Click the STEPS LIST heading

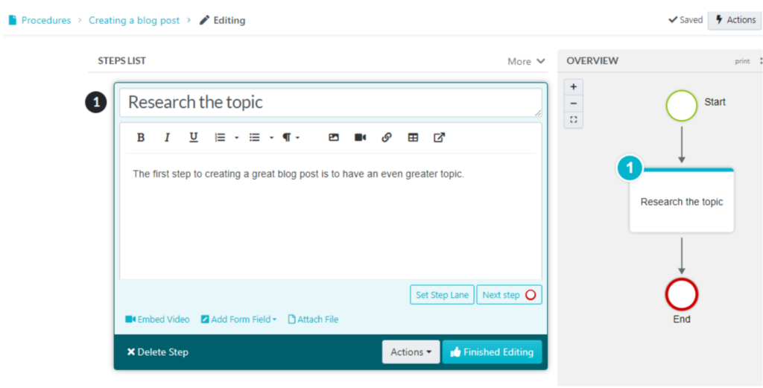(122, 61)
